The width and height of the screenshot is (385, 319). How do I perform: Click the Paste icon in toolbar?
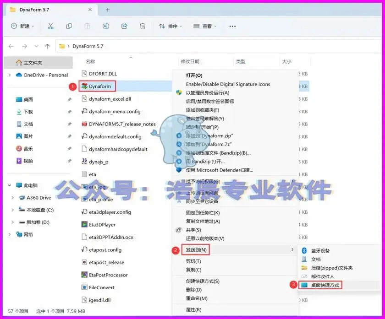[88, 26]
